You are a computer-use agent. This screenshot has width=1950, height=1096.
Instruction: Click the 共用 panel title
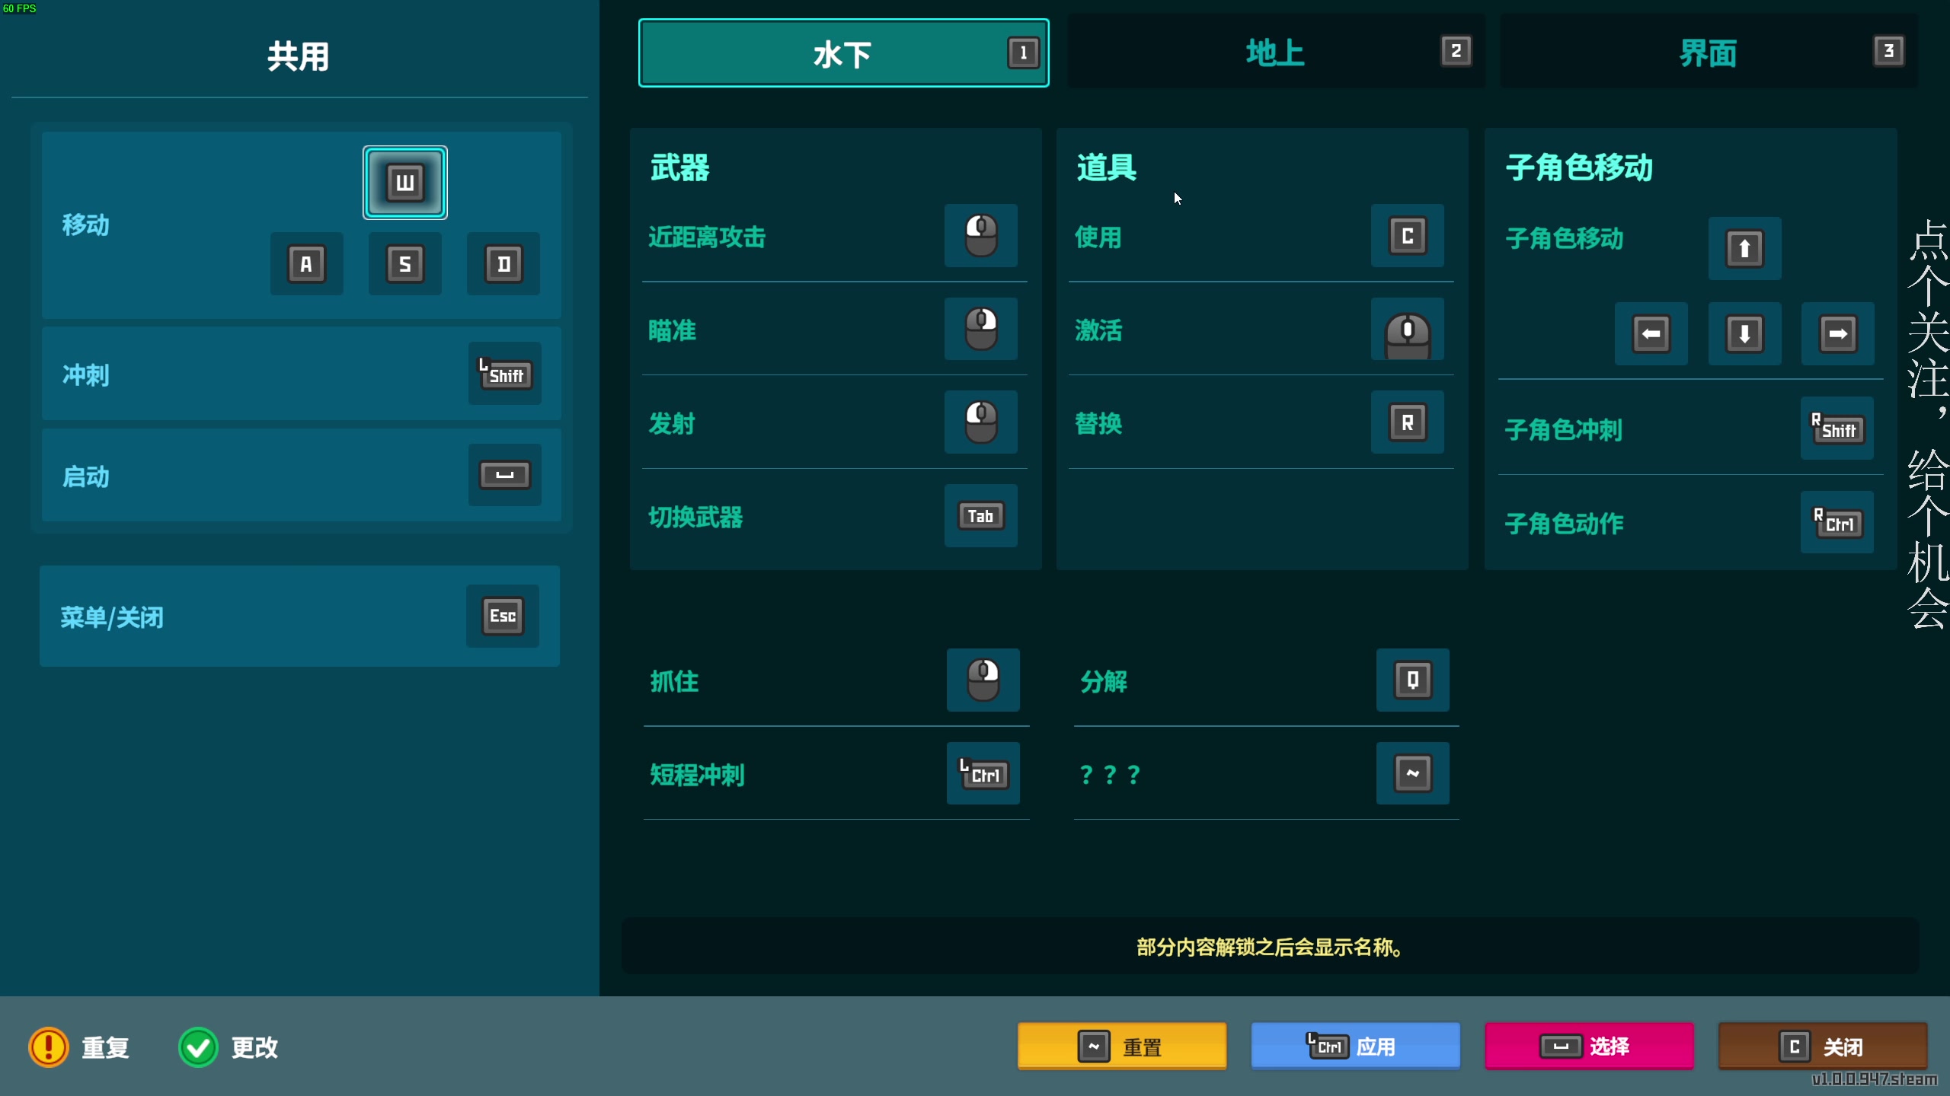299,56
